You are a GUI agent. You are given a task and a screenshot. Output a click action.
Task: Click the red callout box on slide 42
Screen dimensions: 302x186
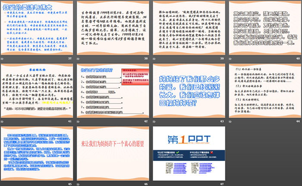click(130, 72)
